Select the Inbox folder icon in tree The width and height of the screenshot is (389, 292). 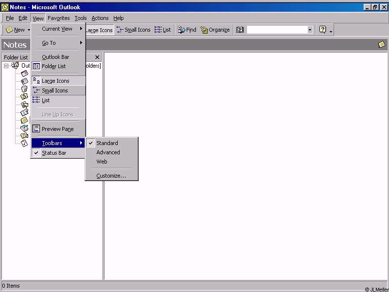point(24,105)
